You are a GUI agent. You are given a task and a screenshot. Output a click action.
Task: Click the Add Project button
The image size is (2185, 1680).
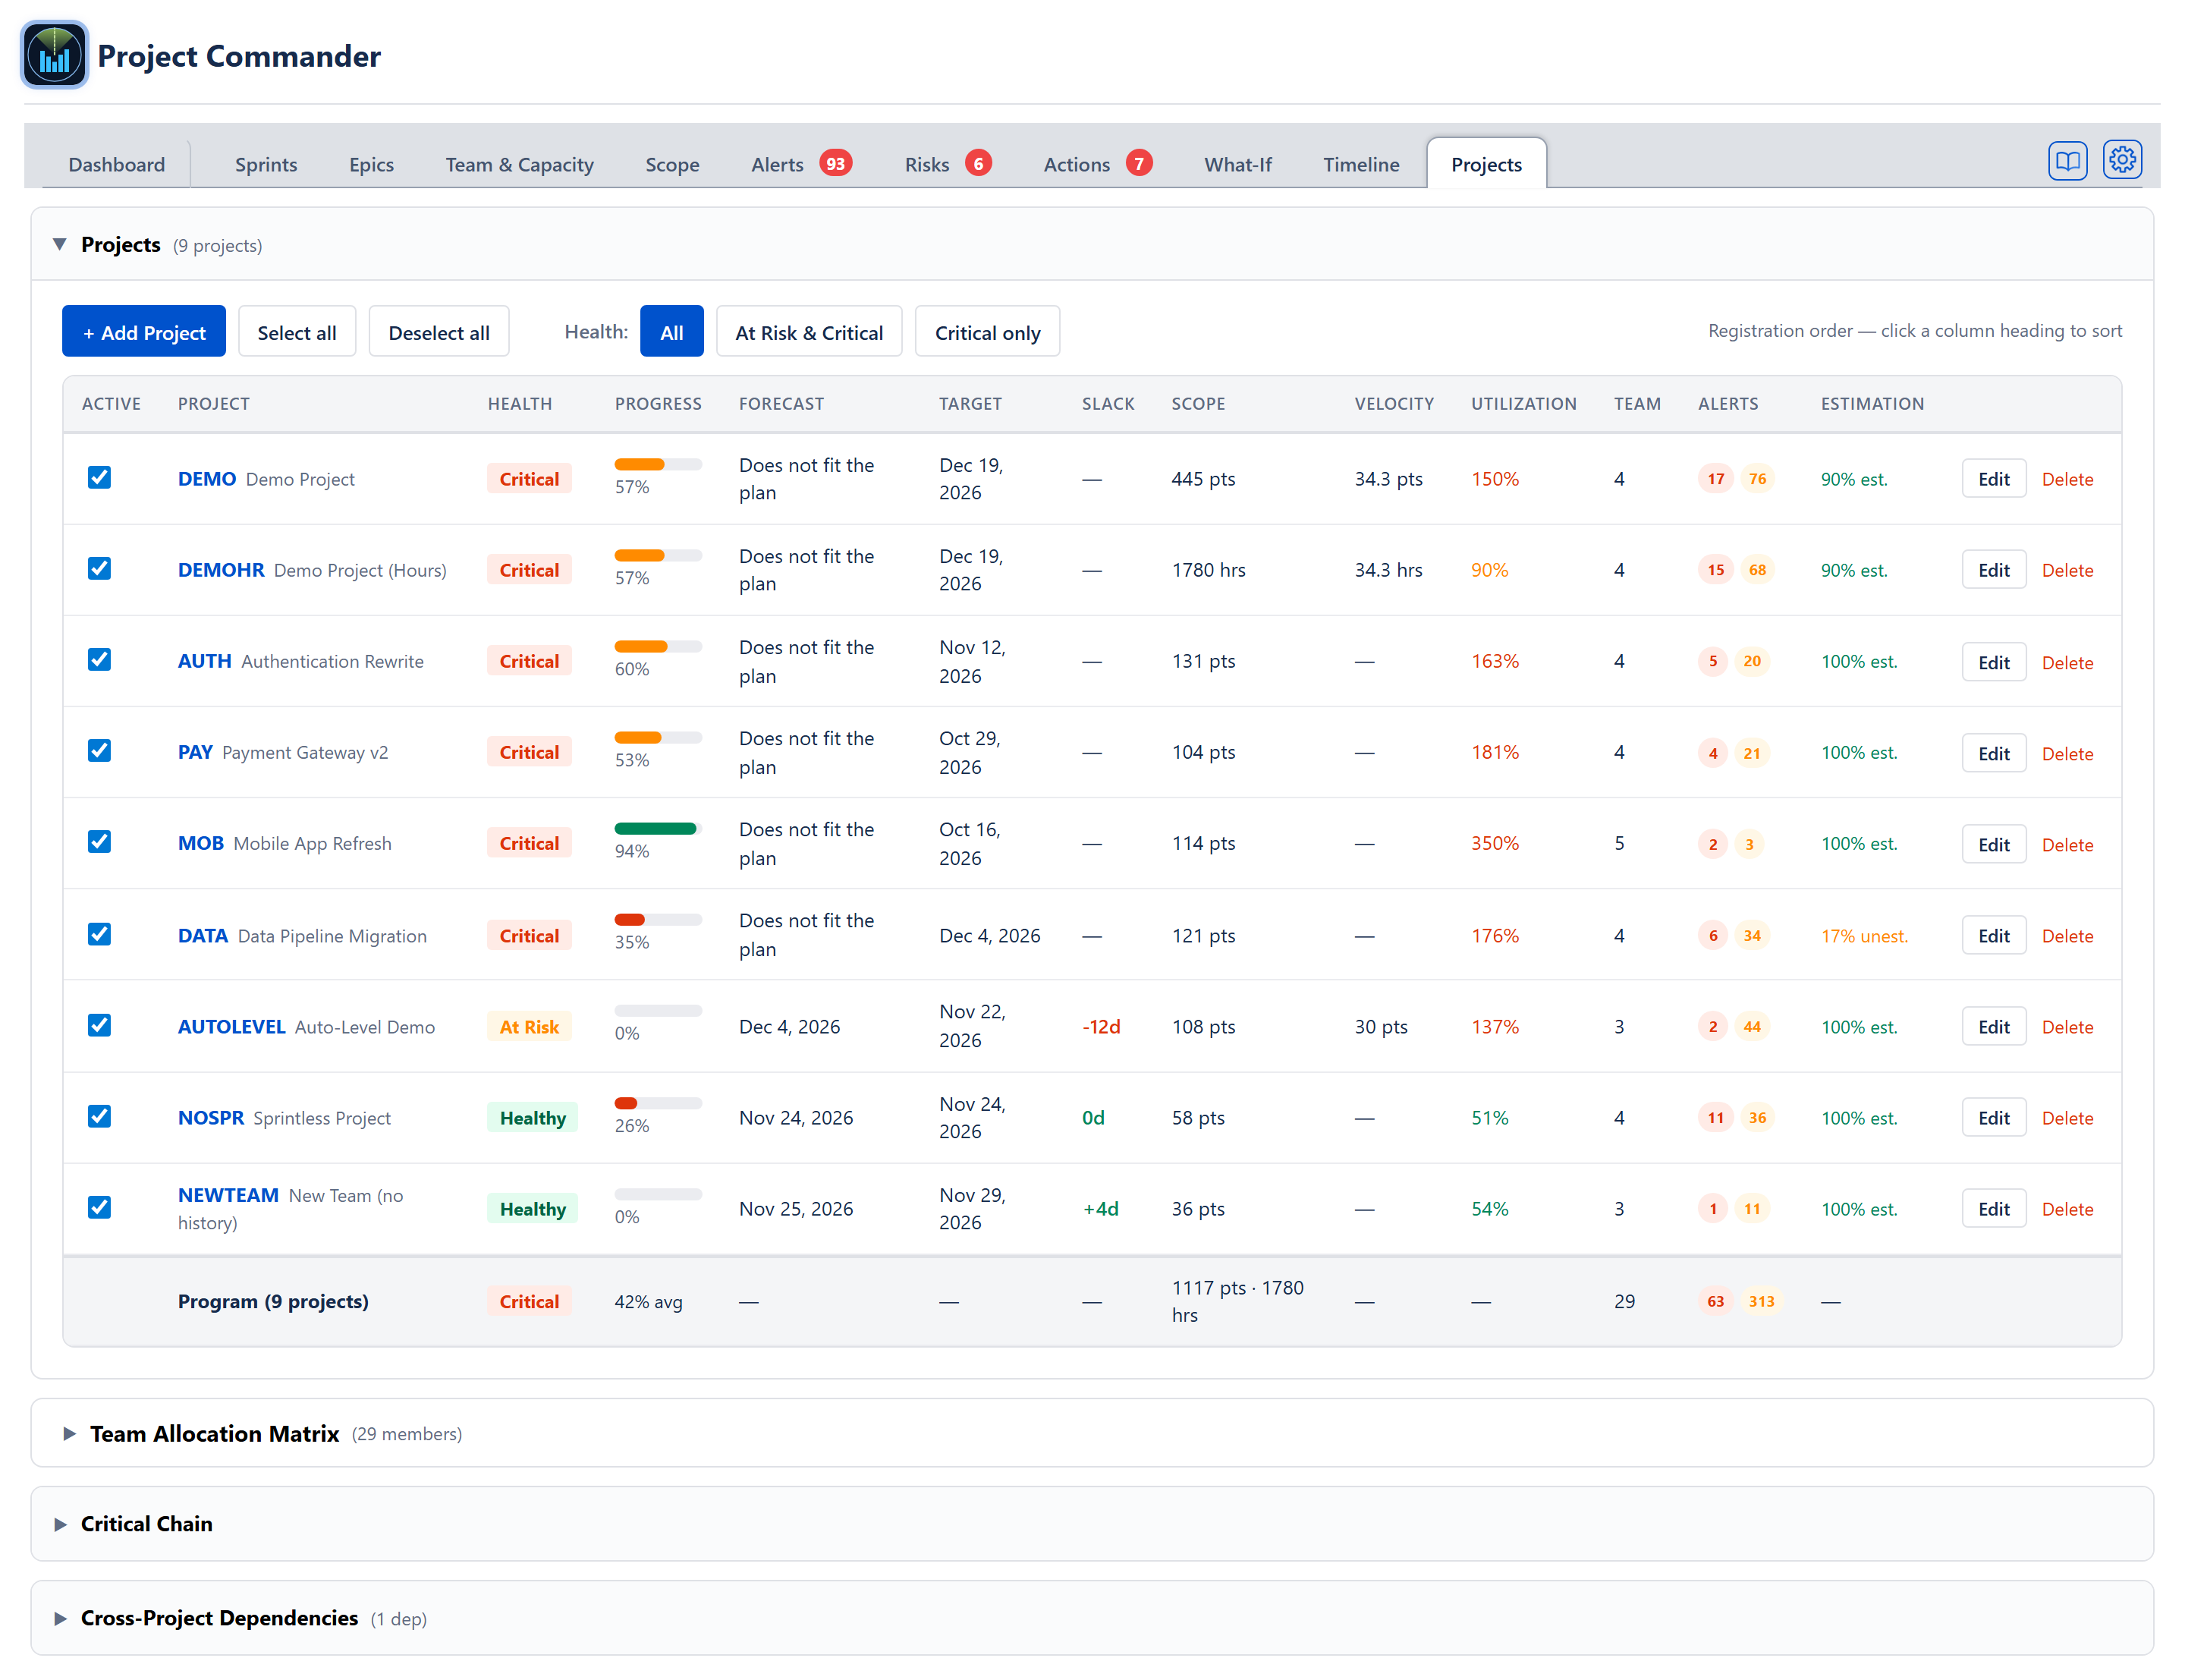click(x=144, y=332)
